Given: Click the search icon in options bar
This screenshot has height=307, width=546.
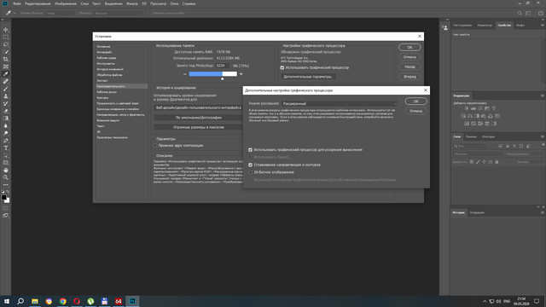Looking at the screenshot, I should pos(520,13).
